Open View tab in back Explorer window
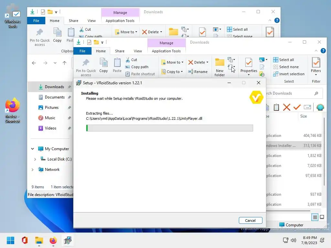Screen dimensions: 331x248 [91, 21]
